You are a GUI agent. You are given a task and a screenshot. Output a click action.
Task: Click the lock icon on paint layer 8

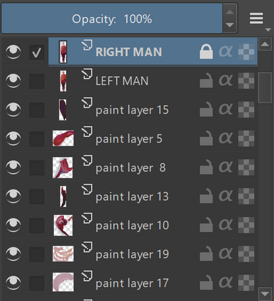(x=206, y=167)
